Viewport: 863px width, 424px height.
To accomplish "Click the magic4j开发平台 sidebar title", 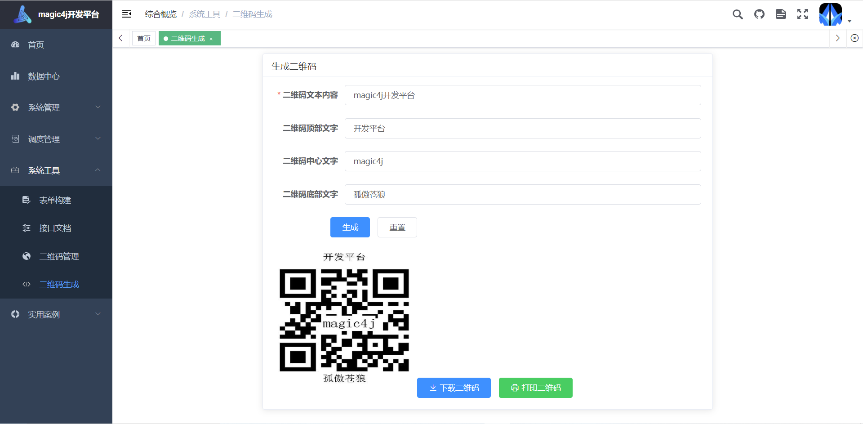I will tap(68, 14).
